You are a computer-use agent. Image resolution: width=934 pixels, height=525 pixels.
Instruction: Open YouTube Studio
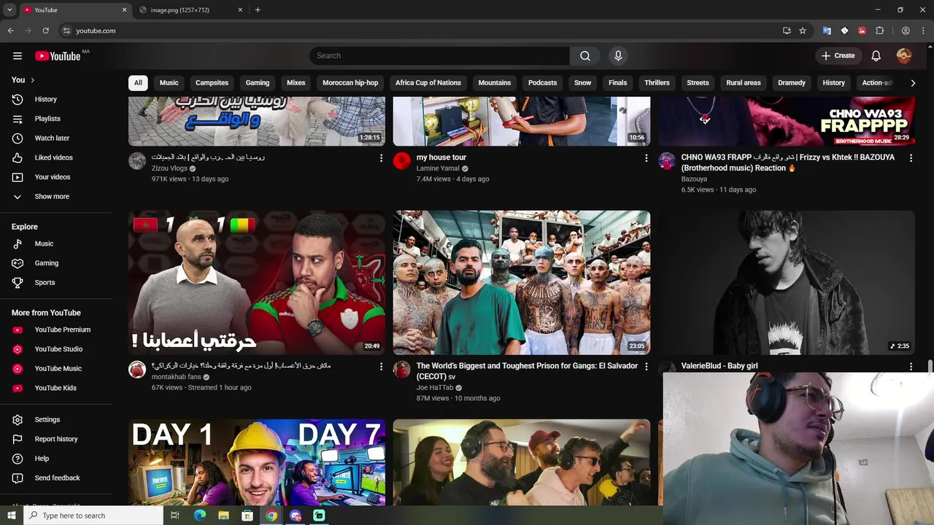(58, 349)
